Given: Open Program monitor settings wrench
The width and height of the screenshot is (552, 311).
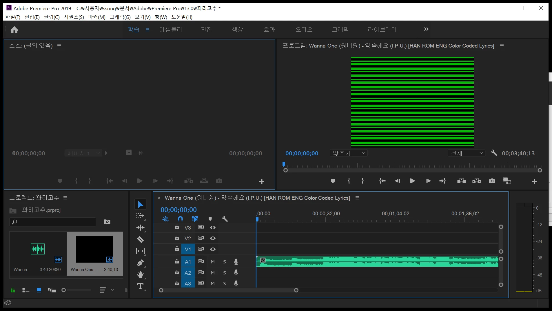Looking at the screenshot, I should [x=494, y=153].
